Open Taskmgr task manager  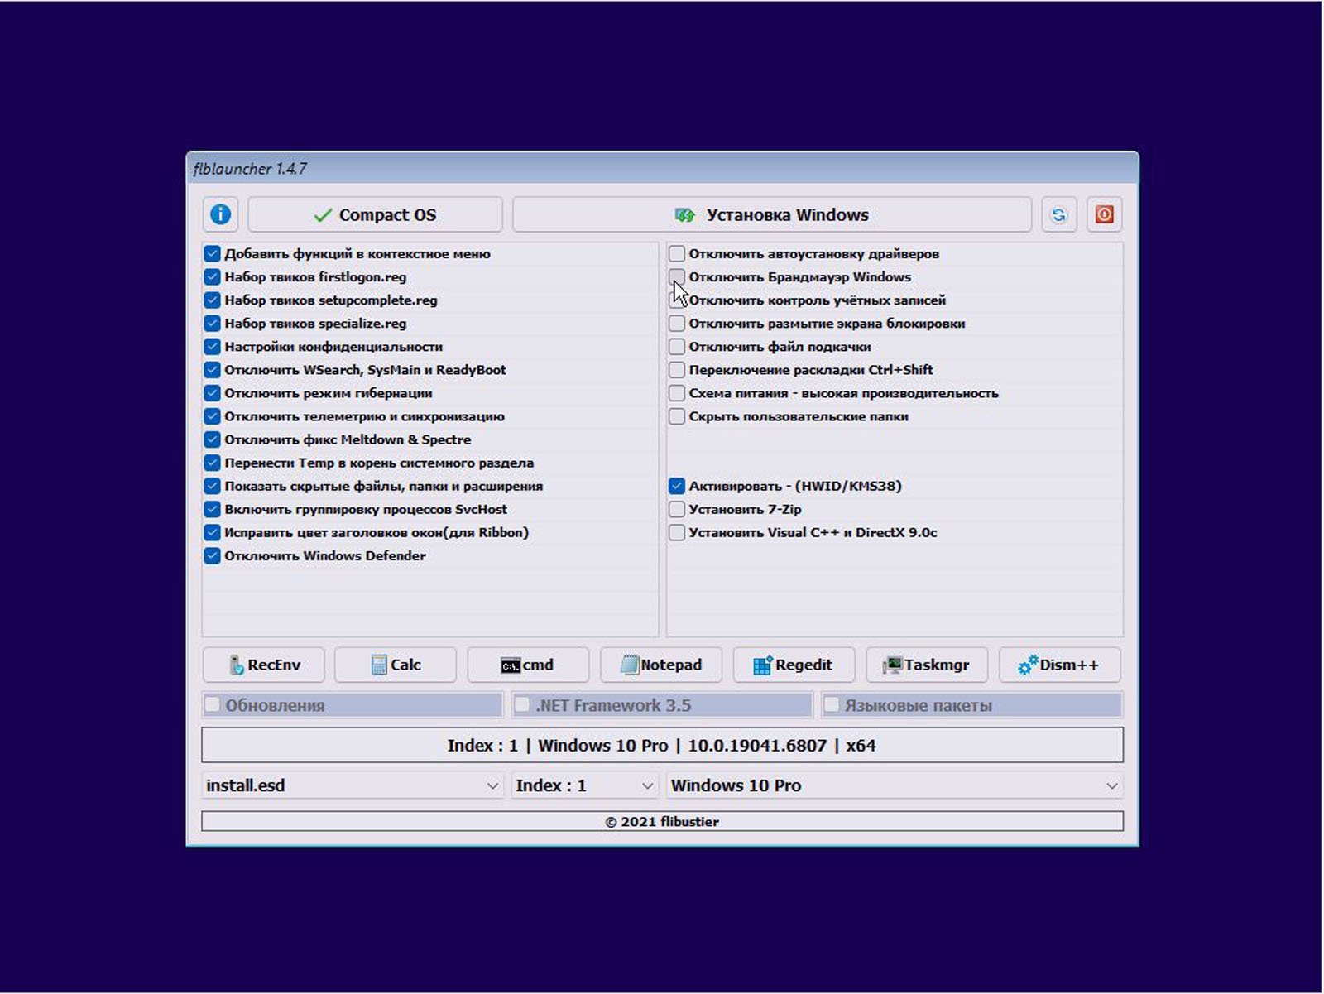click(x=927, y=665)
